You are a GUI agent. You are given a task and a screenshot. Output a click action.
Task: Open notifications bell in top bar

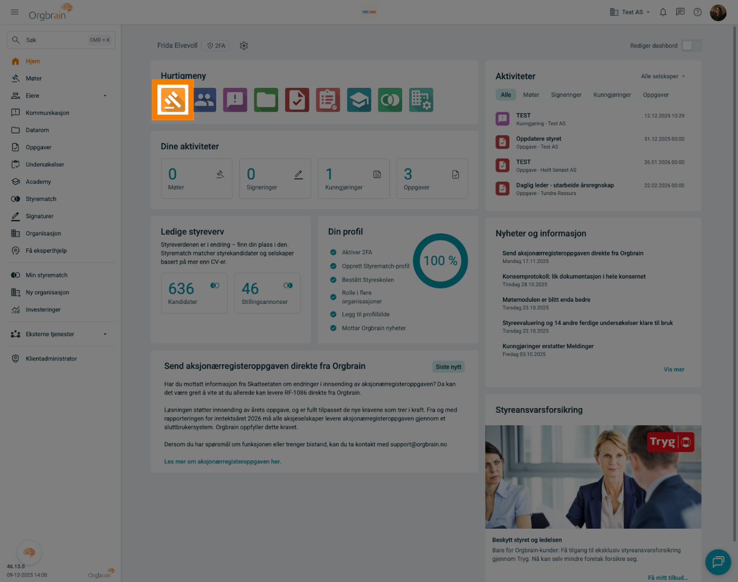pyautogui.click(x=663, y=12)
